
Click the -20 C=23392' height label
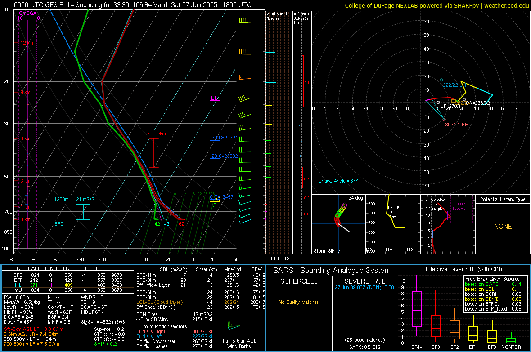(224, 156)
